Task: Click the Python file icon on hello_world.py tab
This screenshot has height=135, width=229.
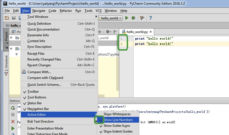Action: coord(124,32)
